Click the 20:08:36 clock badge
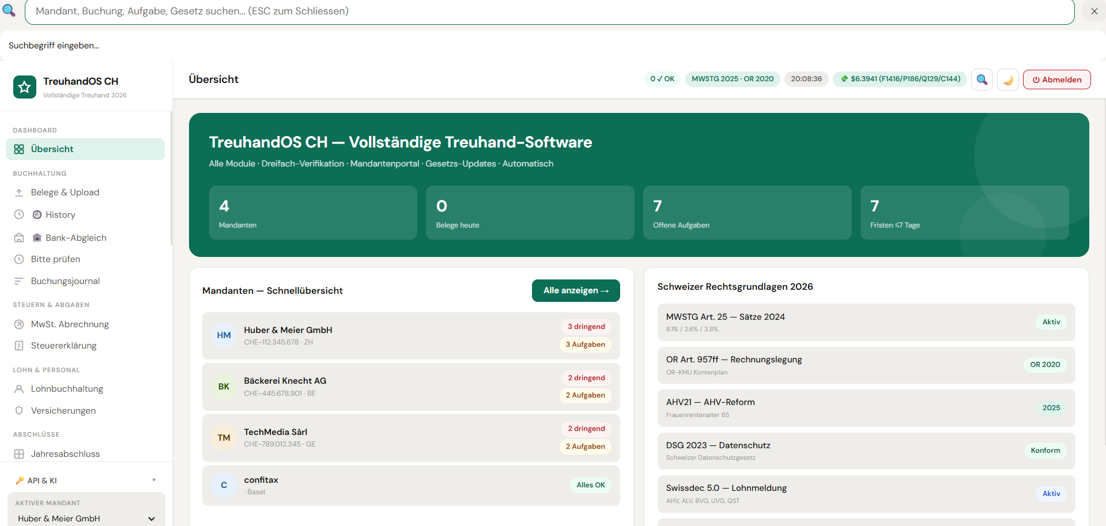 pos(806,79)
